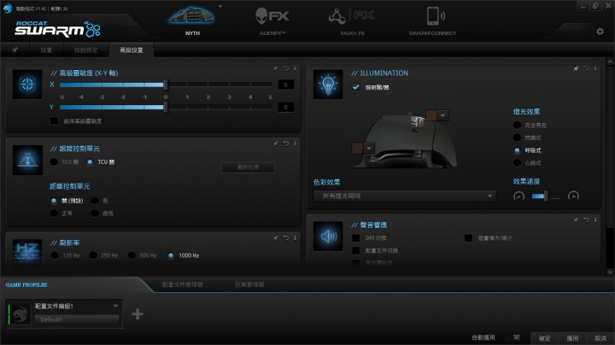Select the TCU off radio button
Viewport: 615px width, 345px height.
pyautogui.click(x=90, y=162)
